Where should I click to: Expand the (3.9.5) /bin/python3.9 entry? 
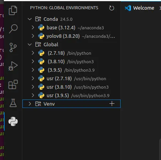[33, 70]
